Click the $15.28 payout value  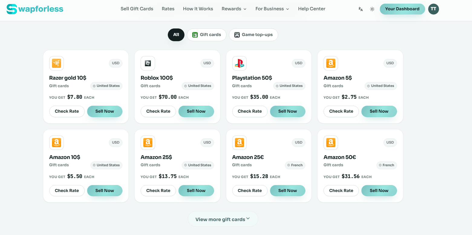coord(259,177)
